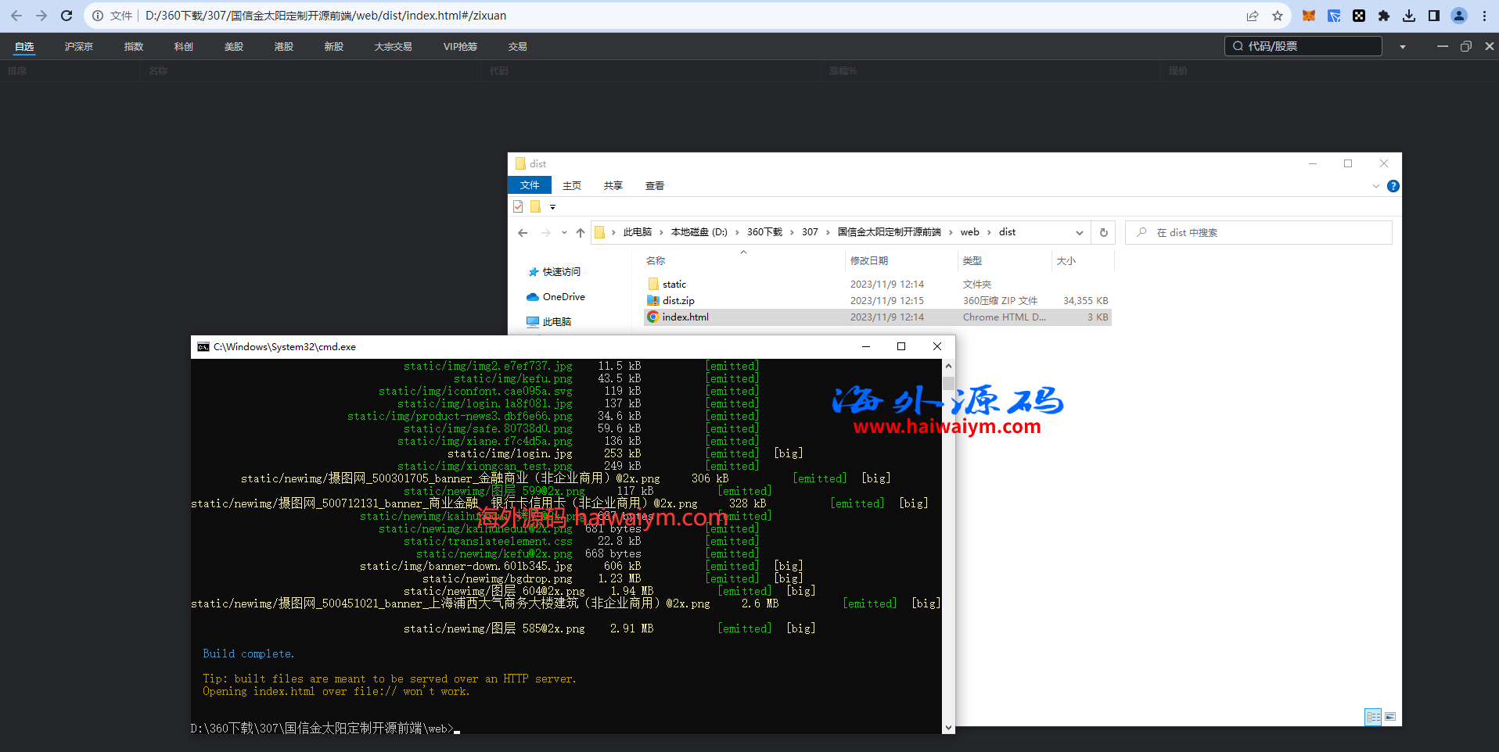Click the Chrome extensions puzzle icon

(1384, 16)
